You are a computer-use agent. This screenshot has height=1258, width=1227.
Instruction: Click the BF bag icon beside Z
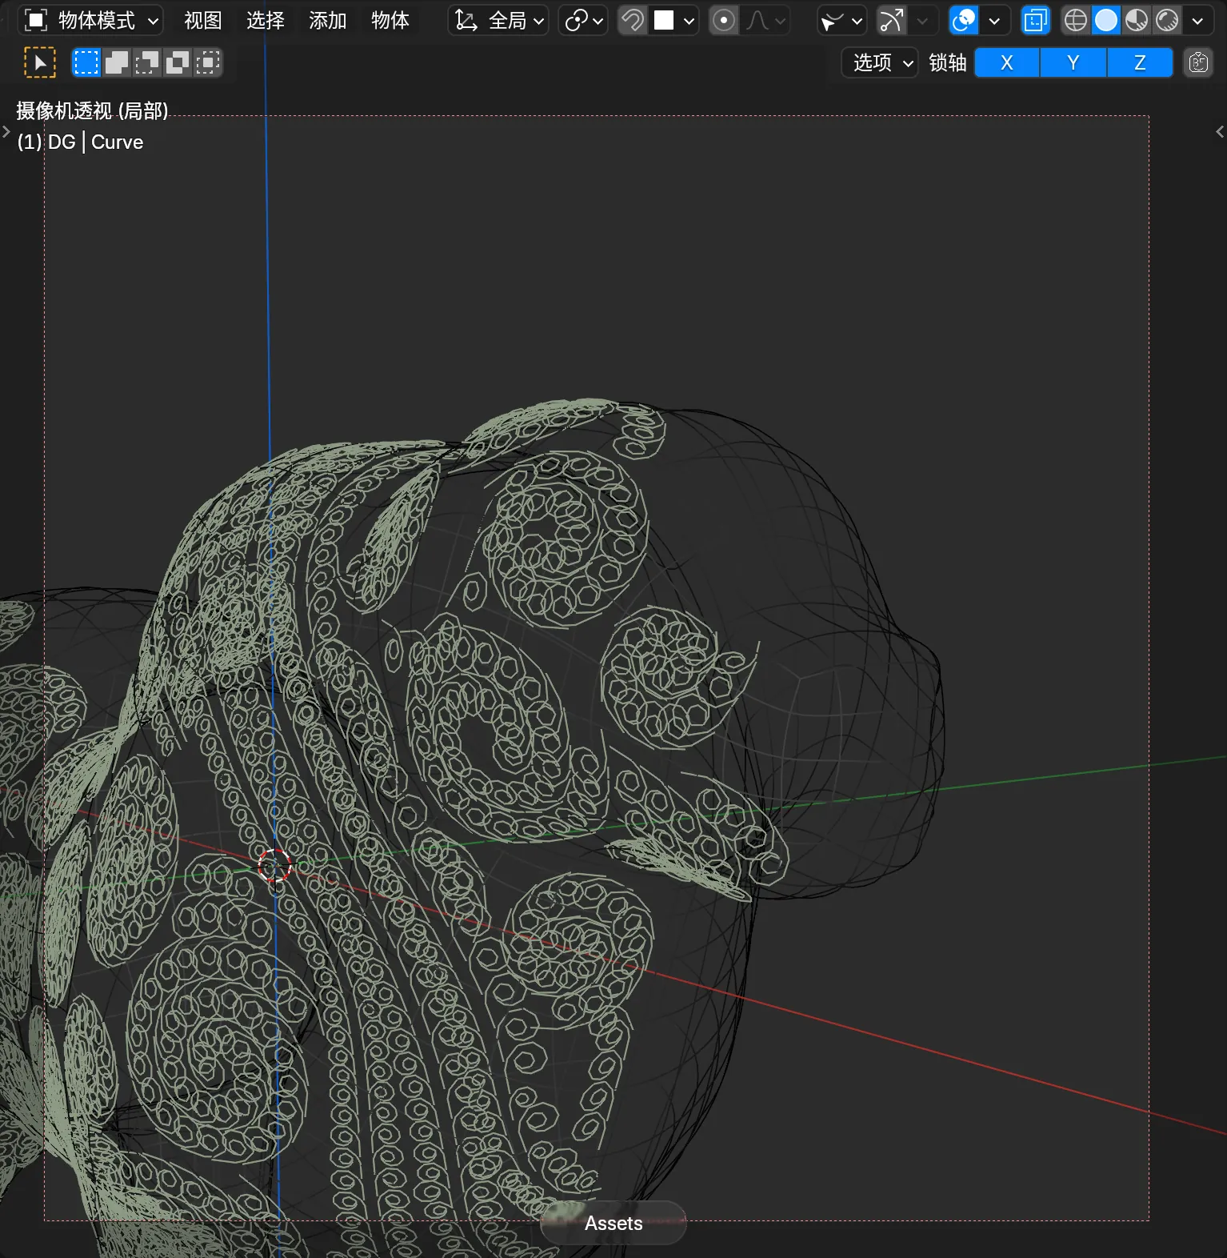tap(1198, 62)
